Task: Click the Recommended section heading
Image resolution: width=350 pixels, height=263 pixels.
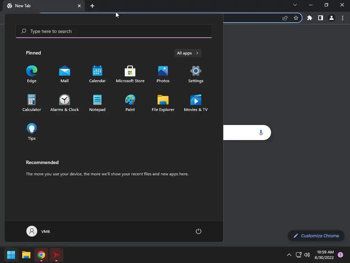Action: tap(42, 162)
